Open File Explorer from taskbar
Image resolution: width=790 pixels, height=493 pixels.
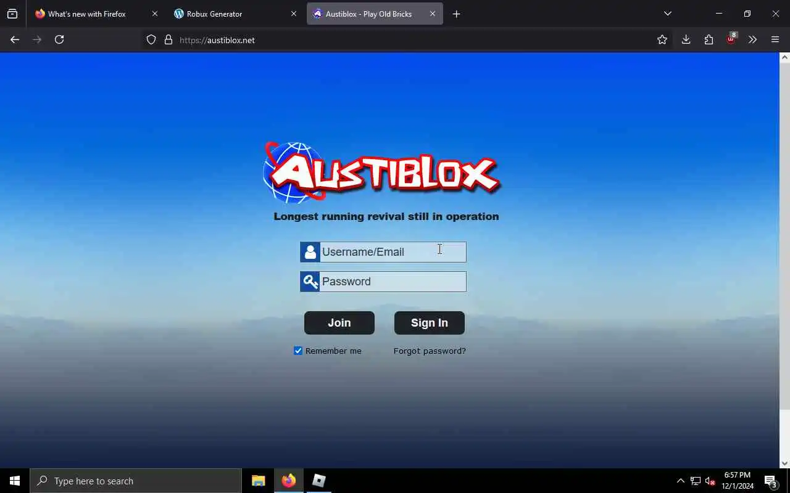(259, 481)
